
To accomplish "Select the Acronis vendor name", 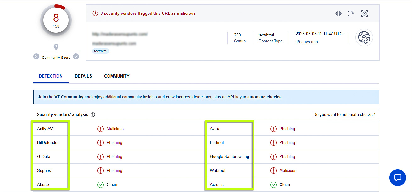I will (x=217, y=184).
